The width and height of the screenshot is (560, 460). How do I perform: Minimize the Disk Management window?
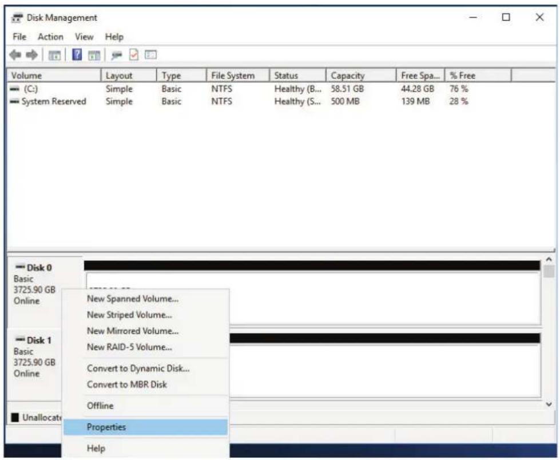(473, 17)
